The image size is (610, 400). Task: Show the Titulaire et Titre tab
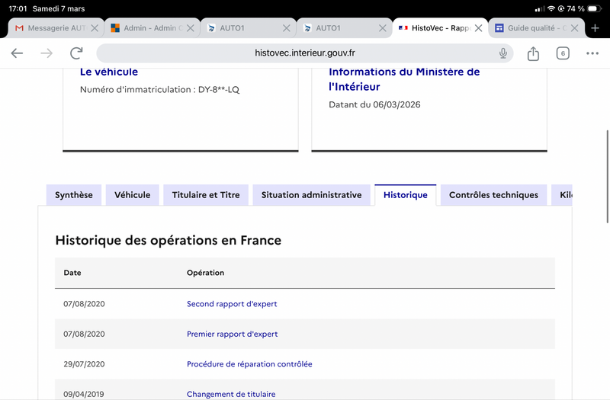pyautogui.click(x=206, y=195)
